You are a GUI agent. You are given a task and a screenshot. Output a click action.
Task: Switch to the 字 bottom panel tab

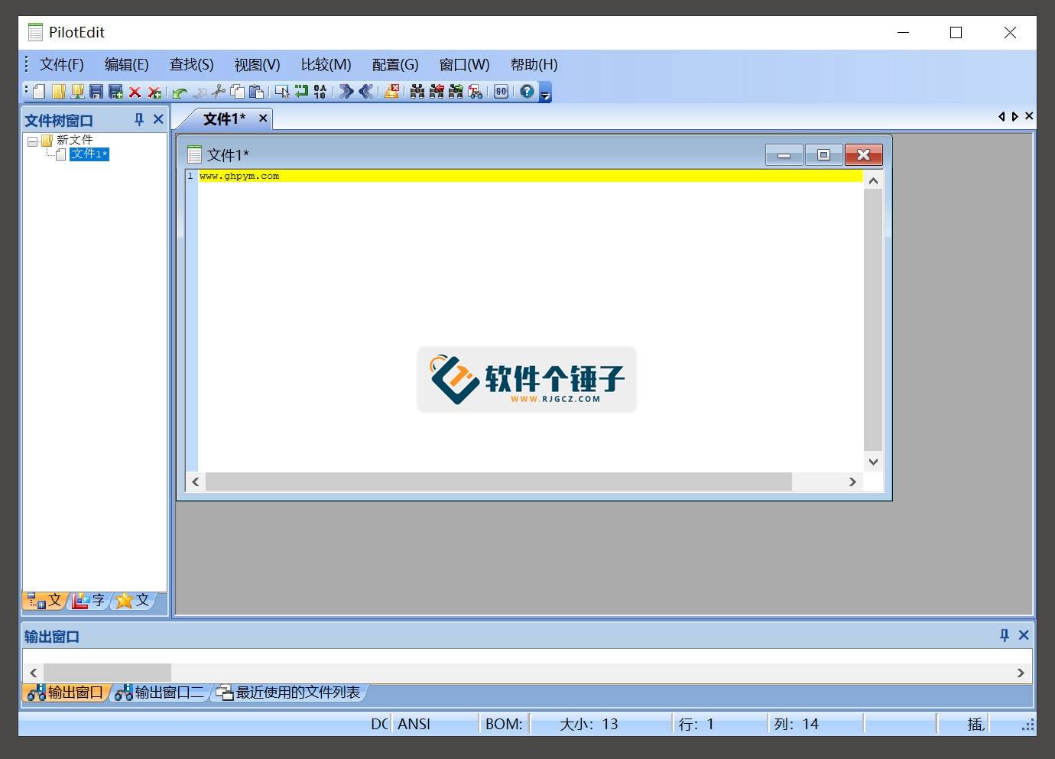pos(89,601)
